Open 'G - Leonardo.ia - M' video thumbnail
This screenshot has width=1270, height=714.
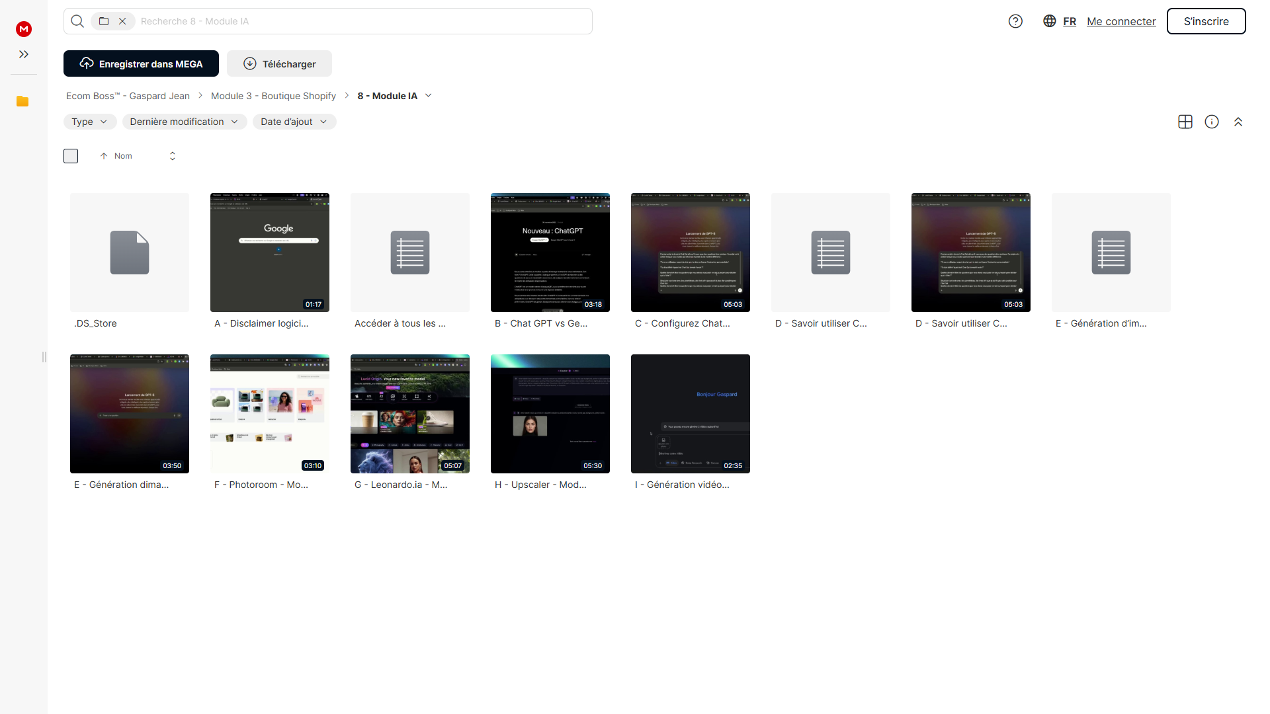[410, 414]
